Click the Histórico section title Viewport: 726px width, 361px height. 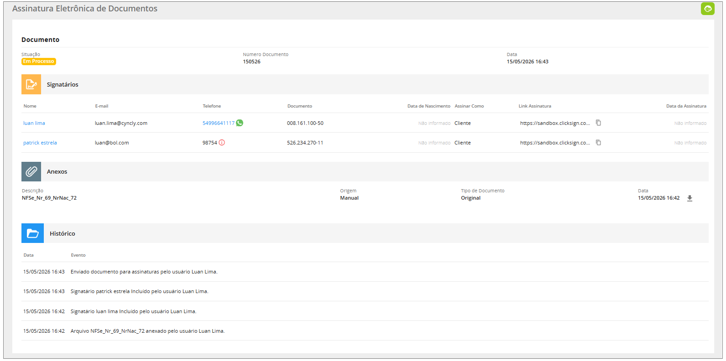click(63, 233)
